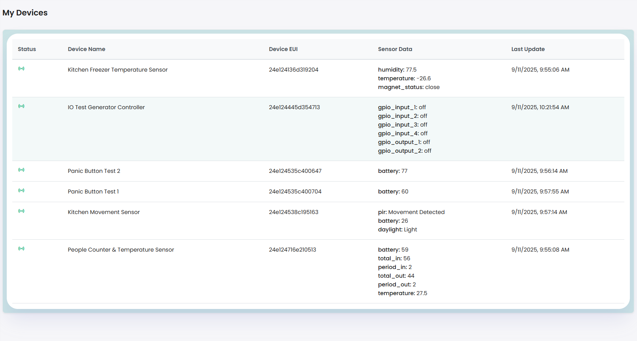Click People Counter sensor status icon
The image size is (637, 341).
coord(21,249)
